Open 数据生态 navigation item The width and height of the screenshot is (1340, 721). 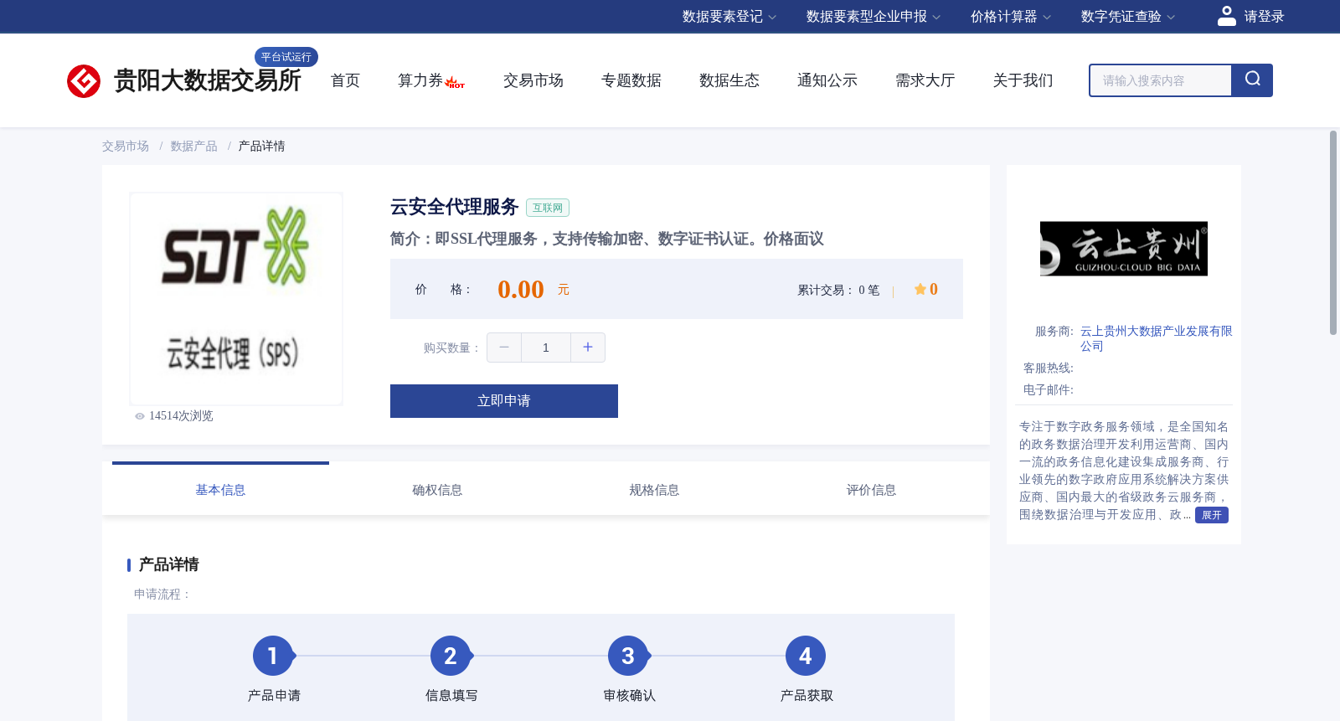pos(729,80)
